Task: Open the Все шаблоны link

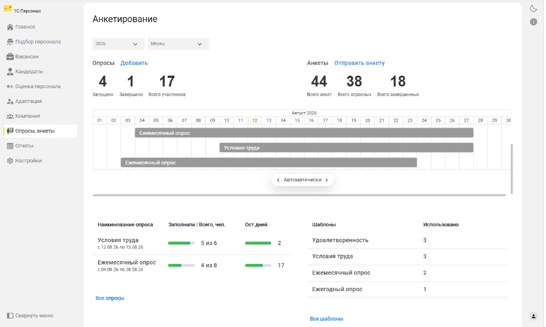Action: (x=326, y=319)
